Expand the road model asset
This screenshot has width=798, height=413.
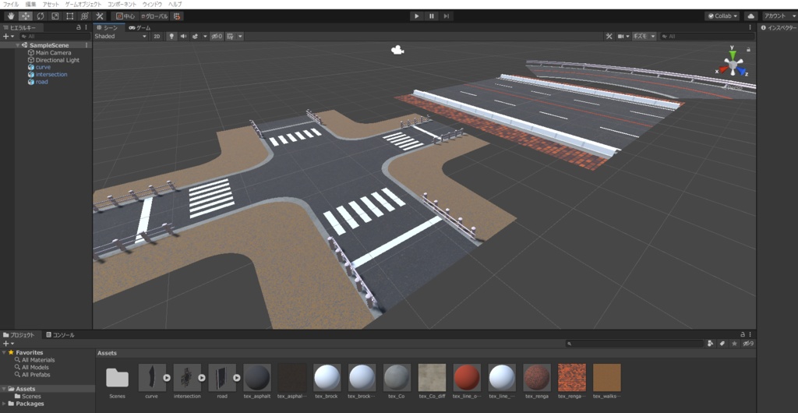pos(236,378)
